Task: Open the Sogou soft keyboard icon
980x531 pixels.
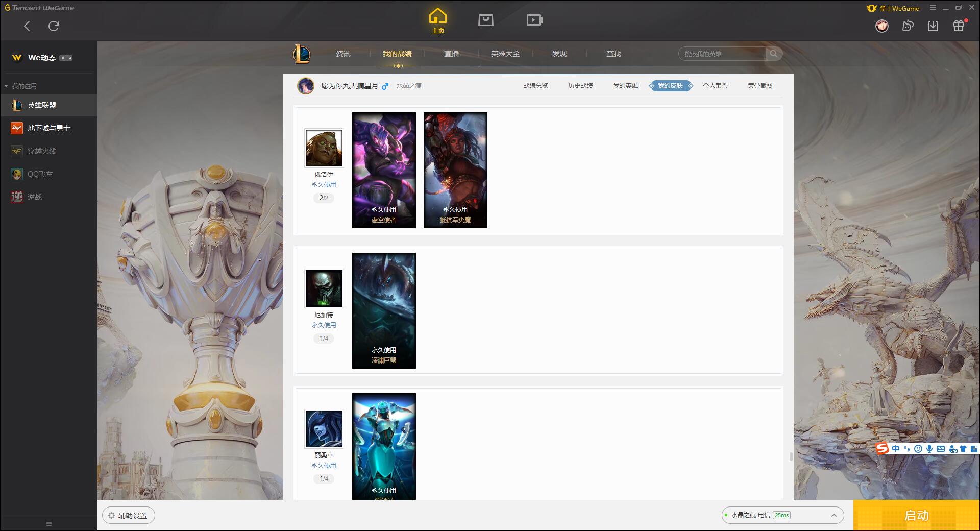Action: [941, 449]
